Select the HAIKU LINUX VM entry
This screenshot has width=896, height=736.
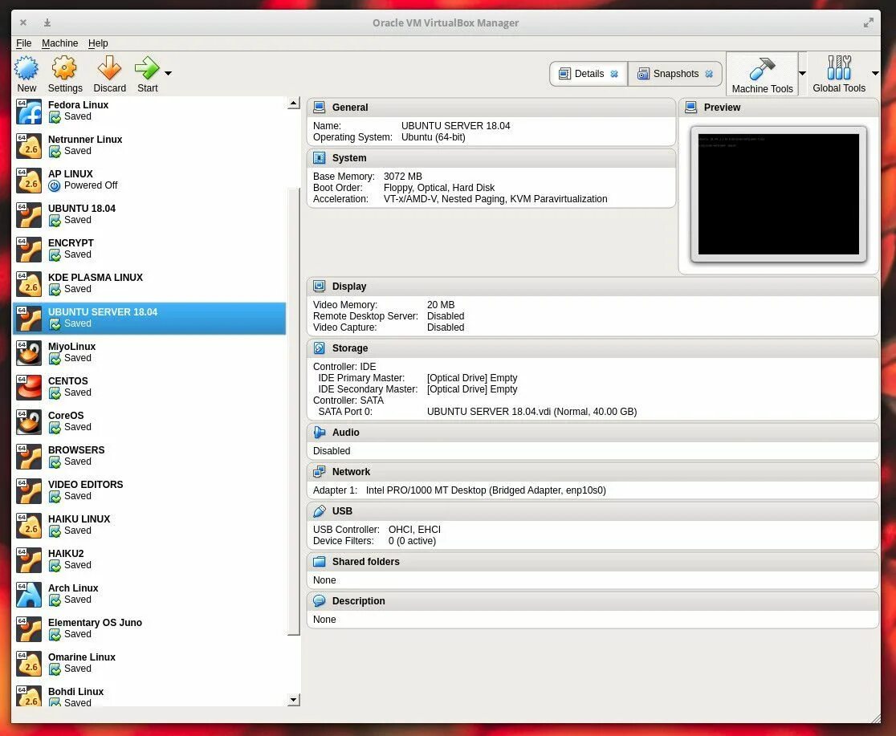click(x=149, y=525)
